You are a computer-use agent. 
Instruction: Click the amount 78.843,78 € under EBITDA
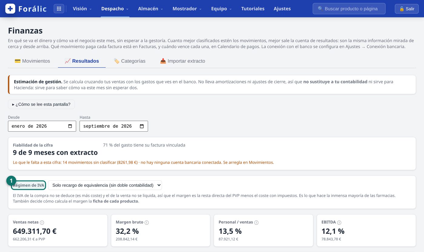coord(331,239)
